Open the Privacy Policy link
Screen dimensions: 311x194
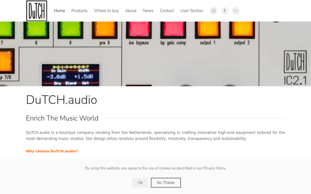214,168
